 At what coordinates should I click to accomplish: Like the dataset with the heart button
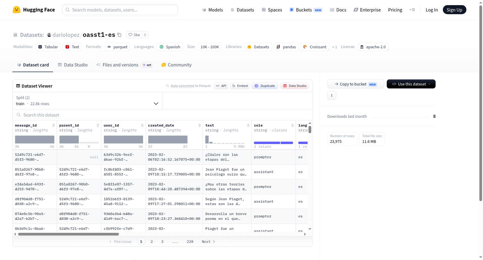point(134,35)
